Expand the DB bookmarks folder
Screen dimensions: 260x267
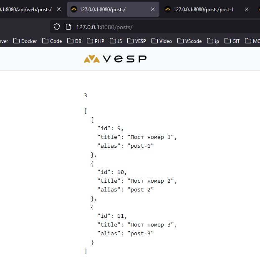pos(75,41)
